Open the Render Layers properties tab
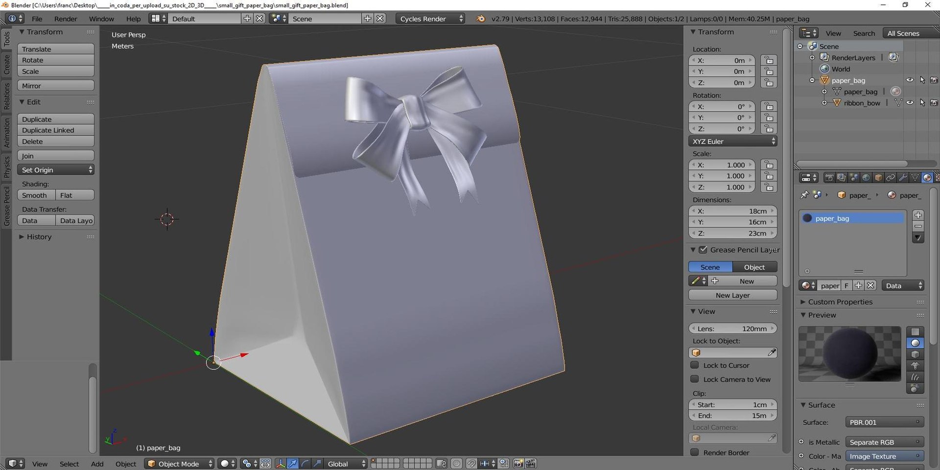940x470 pixels. coord(841,178)
